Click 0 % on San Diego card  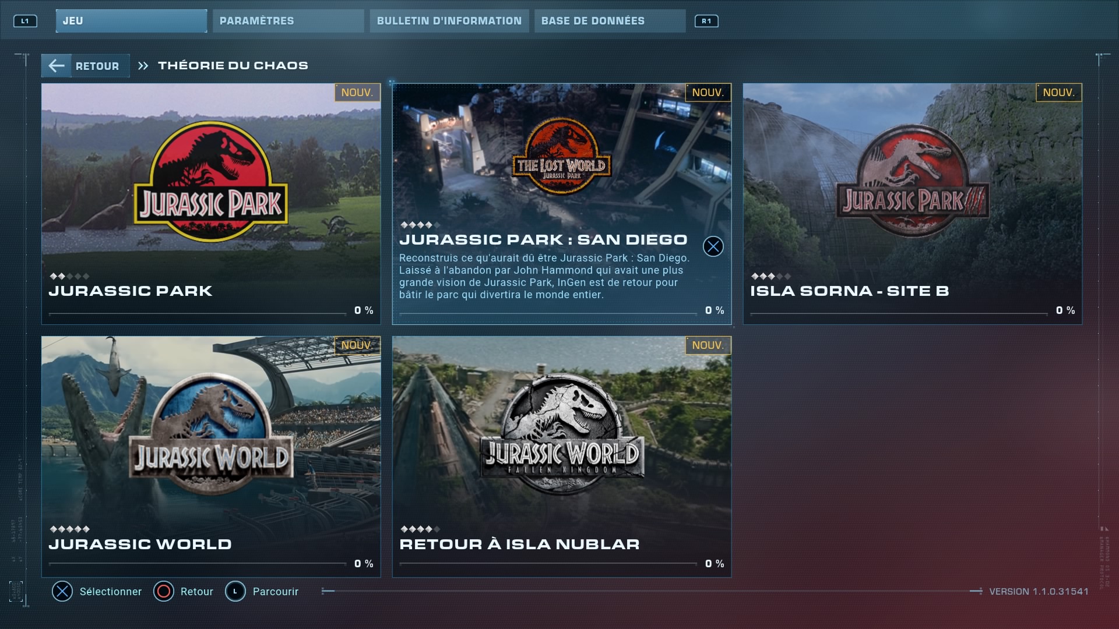[715, 310]
